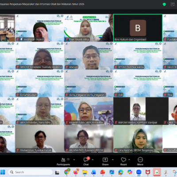The image size is (177, 177).
Task: Open Task View from the taskbar
Action: [x=57, y=172]
